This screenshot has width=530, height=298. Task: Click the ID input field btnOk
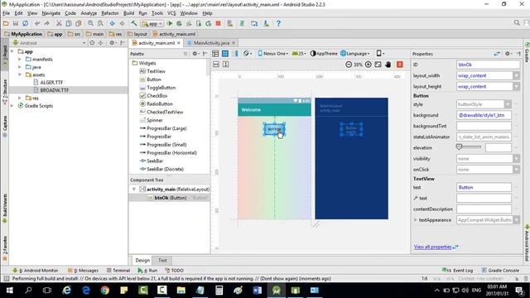point(488,65)
